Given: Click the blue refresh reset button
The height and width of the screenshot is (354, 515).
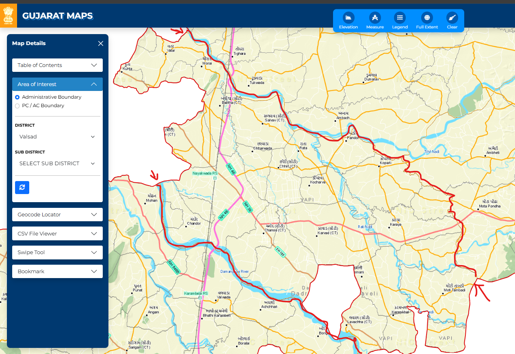Looking at the screenshot, I should (22, 187).
